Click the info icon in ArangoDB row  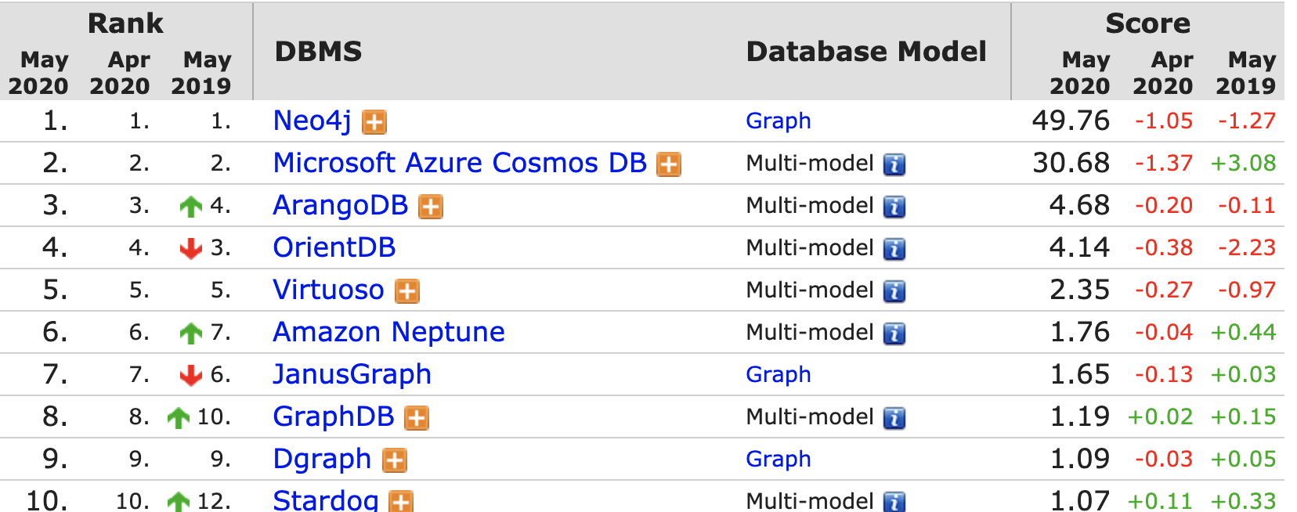(894, 207)
